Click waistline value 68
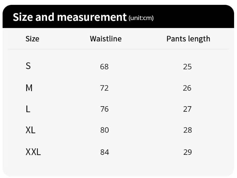 click(x=104, y=67)
